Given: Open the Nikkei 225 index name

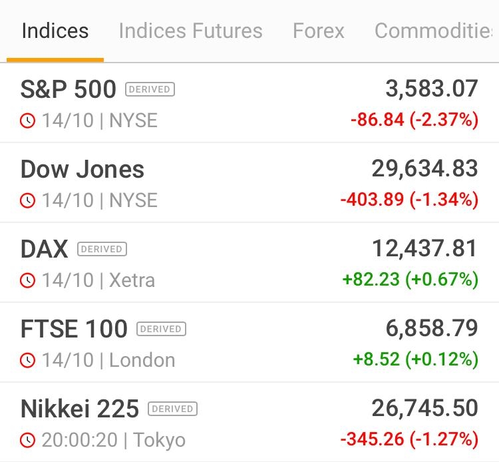Looking at the screenshot, I should (80, 409).
